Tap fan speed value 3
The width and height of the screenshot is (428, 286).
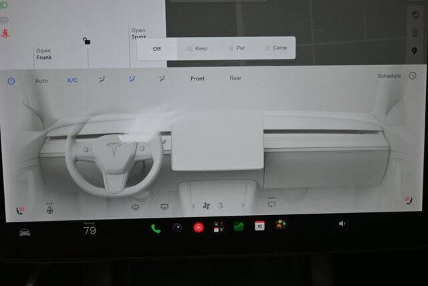coord(221,206)
